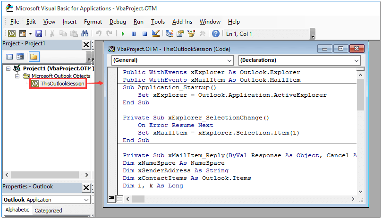This screenshot has width=382, height=220.
Task: Collapse the Project1 (VbaProject.OTM) tree node
Action: 8,69
